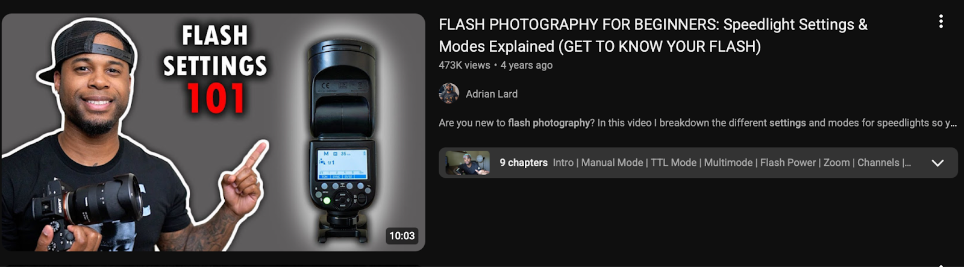Select the Multimode chapter

click(728, 163)
